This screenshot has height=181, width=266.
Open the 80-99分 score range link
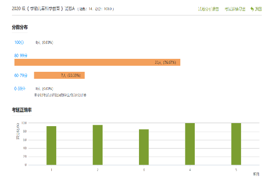coord(21,55)
